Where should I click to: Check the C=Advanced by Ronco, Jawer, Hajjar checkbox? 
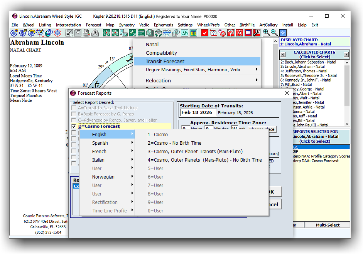click(74, 120)
